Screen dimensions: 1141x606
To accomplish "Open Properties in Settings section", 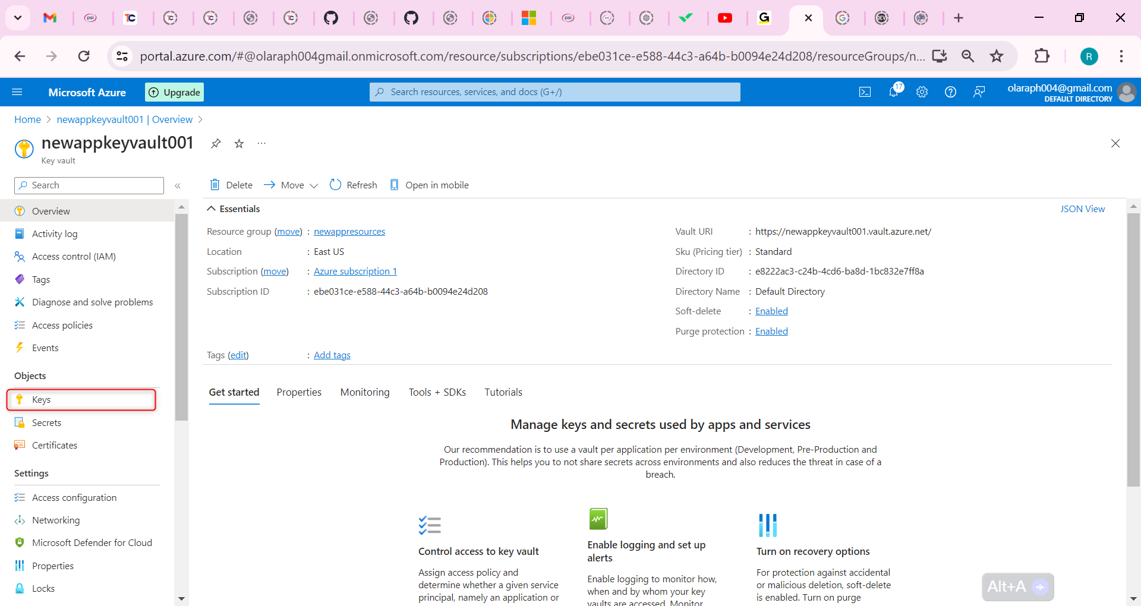I will [x=87, y=566].
